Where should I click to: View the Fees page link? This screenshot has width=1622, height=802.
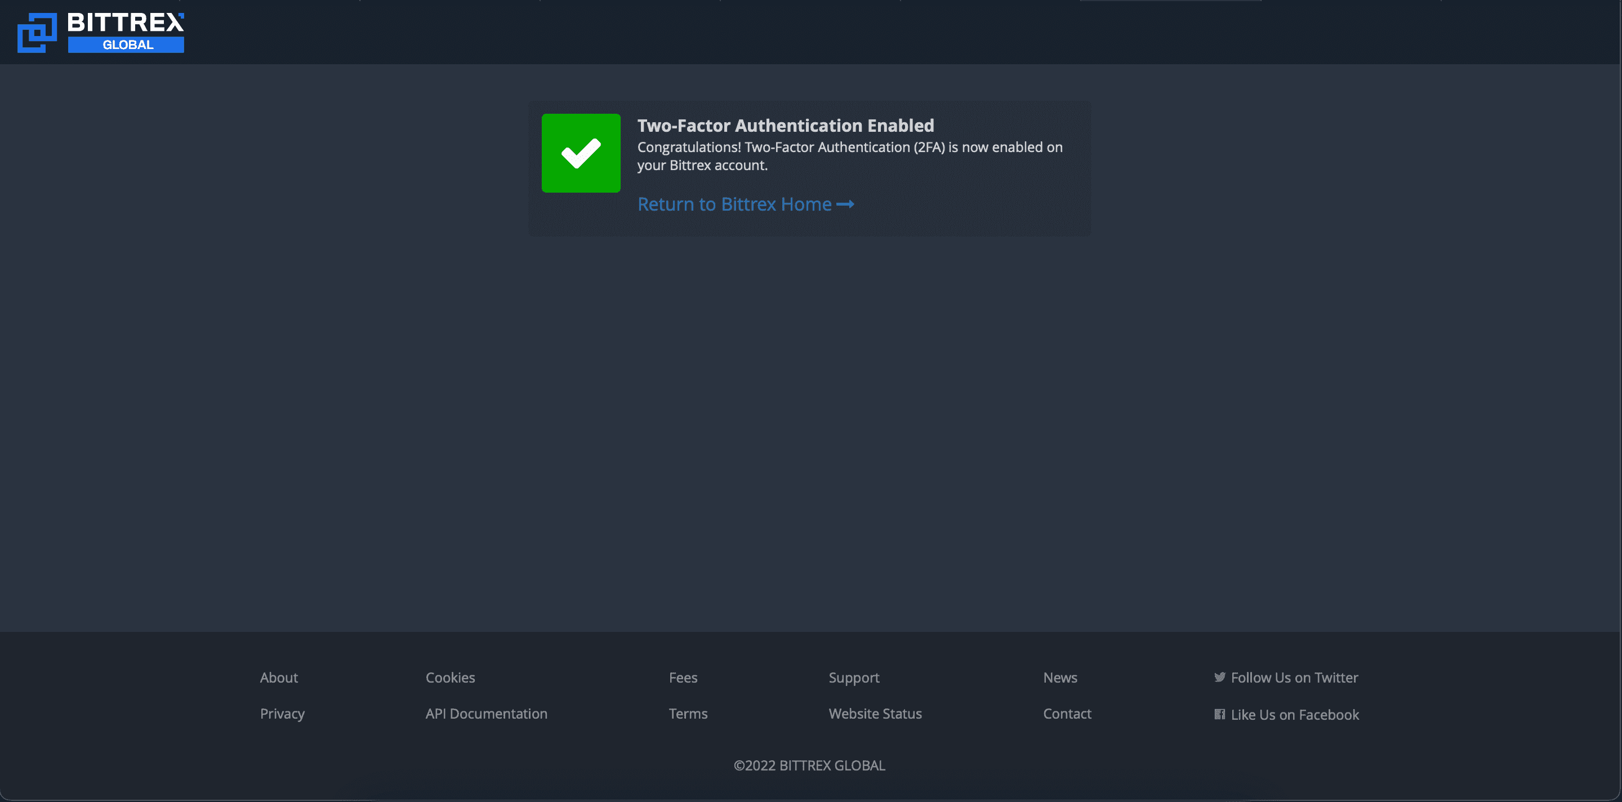tap(683, 678)
